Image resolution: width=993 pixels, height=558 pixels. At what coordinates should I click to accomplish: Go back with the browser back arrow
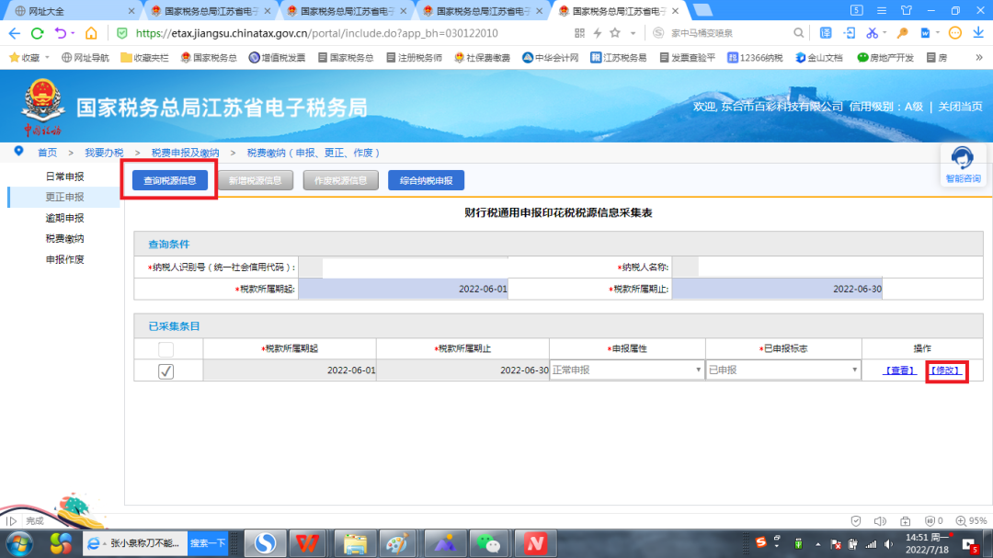click(15, 33)
